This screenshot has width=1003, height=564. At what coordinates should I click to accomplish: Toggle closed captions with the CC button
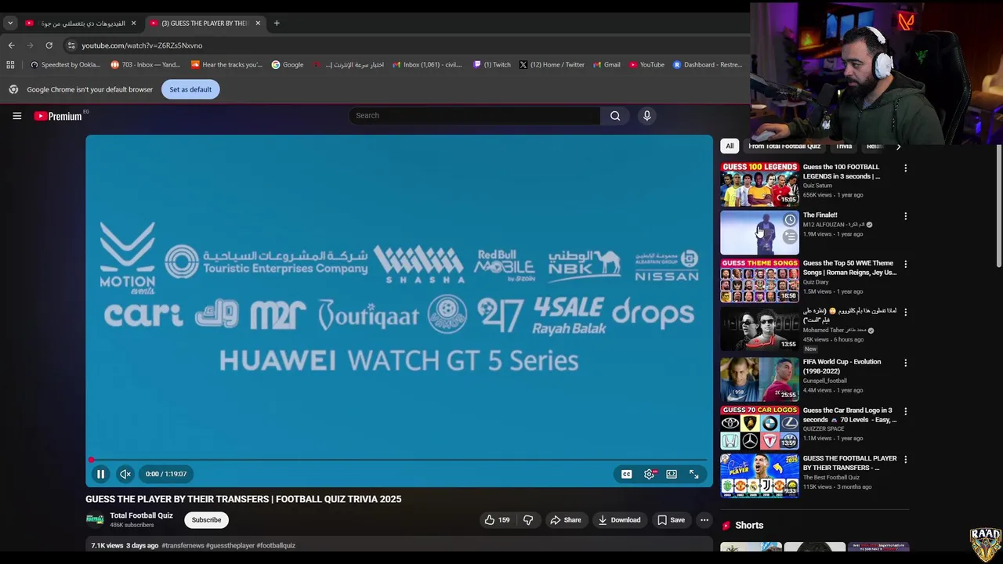[x=626, y=474]
